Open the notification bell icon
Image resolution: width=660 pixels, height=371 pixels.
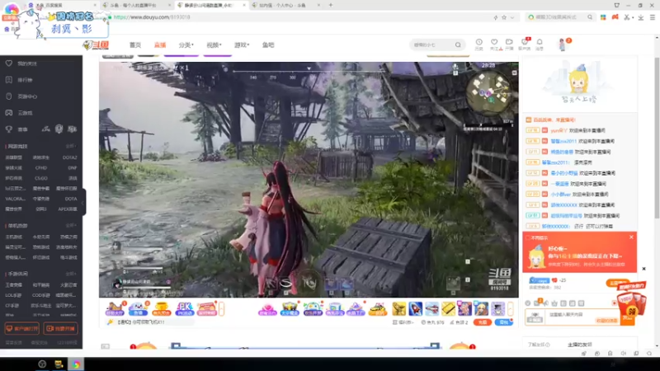pos(540,45)
